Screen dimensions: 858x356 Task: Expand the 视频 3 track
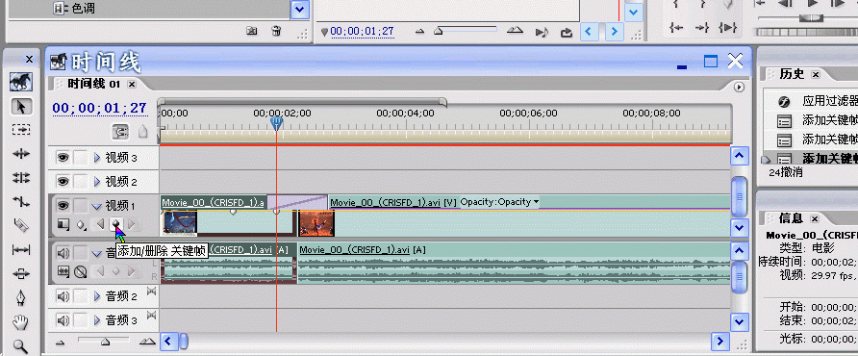point(97,158)
